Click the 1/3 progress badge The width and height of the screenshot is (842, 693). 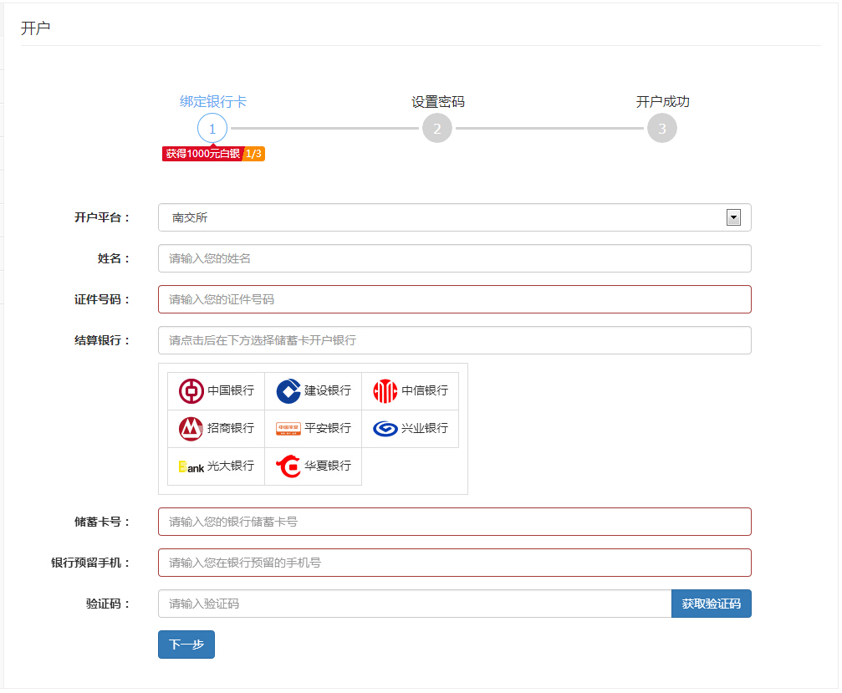tap(255, 154)
